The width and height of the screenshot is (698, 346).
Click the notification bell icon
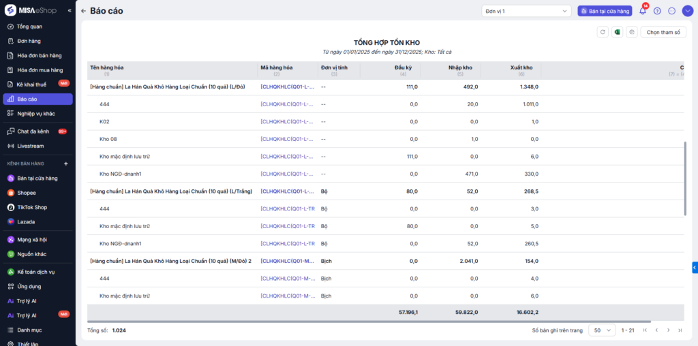[x=642, y=11]
